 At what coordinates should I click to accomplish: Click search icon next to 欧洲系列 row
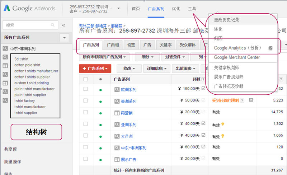pos(117,90)
